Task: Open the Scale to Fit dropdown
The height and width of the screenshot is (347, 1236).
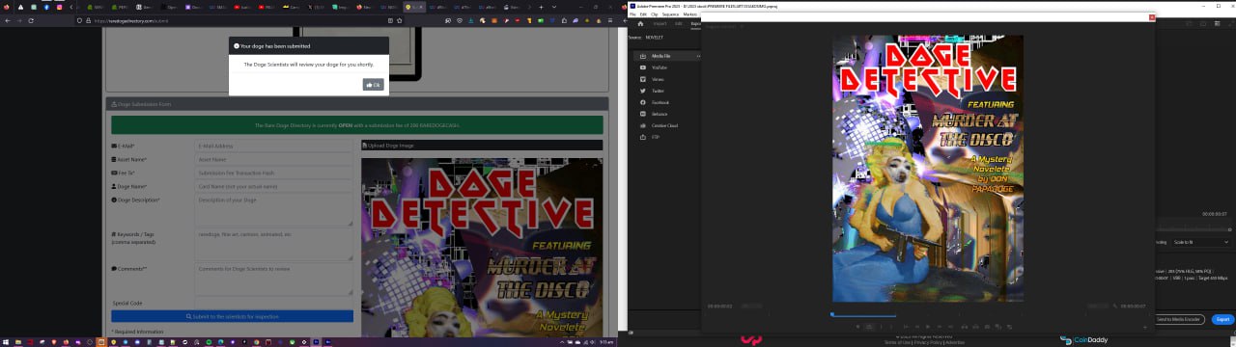Action: [1201, 242]
